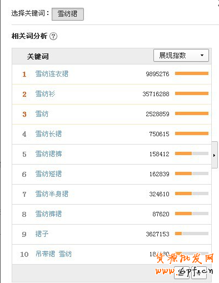Expand the side panel arrow on the right edge
219x283 pixels.
click(x=215, y=155)
